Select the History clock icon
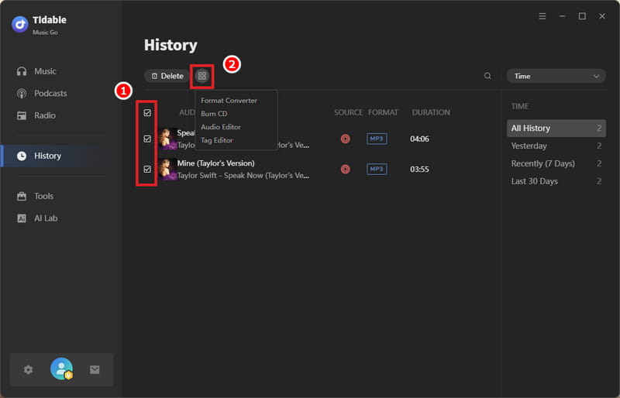This screenshot has height=398, width=620. [x=22, y=156]
